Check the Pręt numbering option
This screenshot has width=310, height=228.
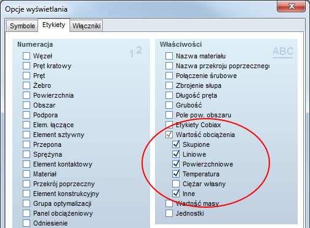coord(26,76)
